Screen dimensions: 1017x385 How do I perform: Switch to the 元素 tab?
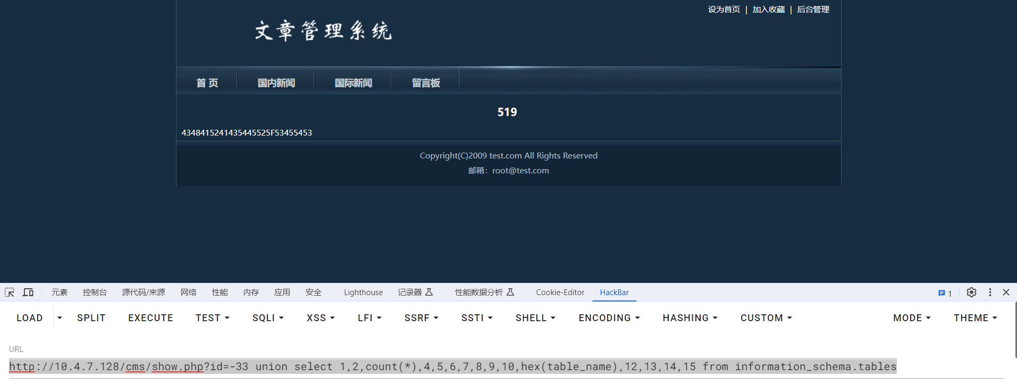(60, 292)
